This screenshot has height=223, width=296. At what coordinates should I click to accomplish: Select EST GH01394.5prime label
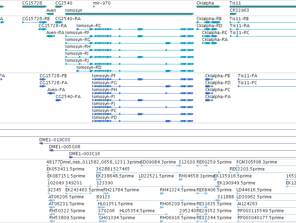(117, 218)
